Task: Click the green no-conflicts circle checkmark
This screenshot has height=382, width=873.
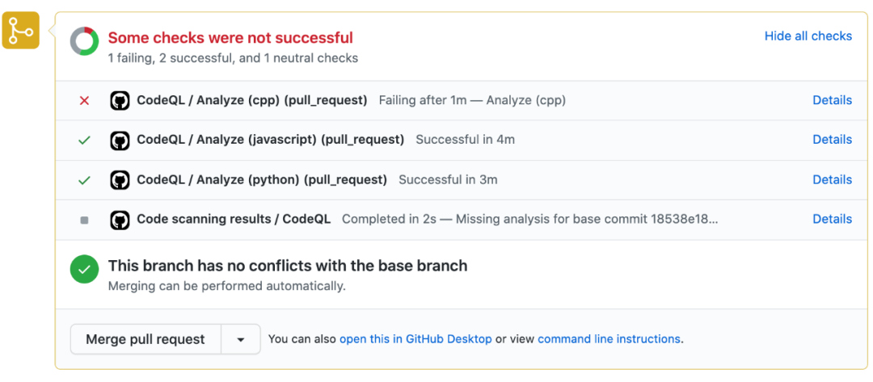Action: 84,269
